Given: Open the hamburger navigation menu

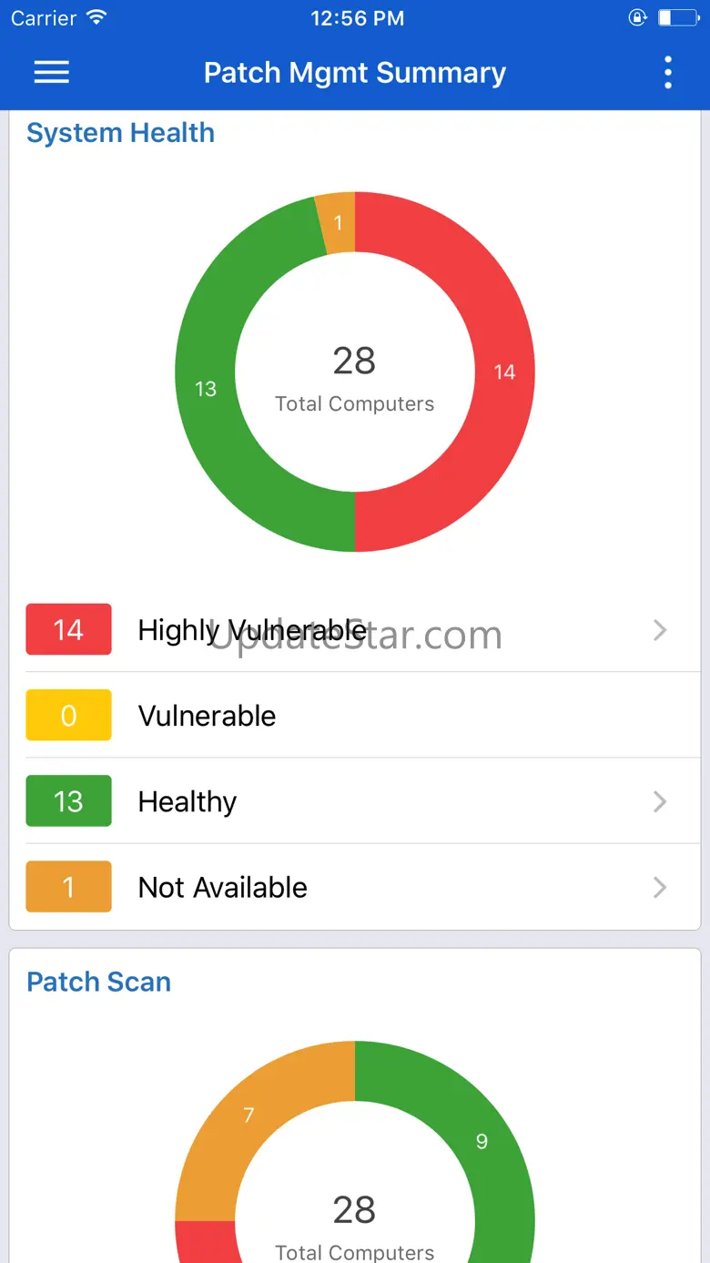Looking at the screenshot, I should (x=52, y=73).
